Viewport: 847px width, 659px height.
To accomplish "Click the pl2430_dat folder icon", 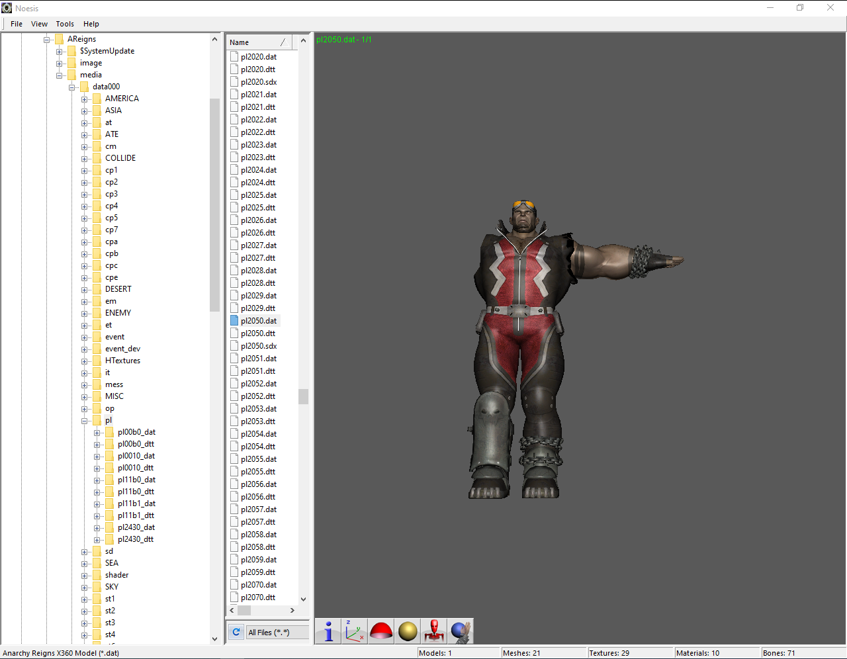I will point(110,527).
